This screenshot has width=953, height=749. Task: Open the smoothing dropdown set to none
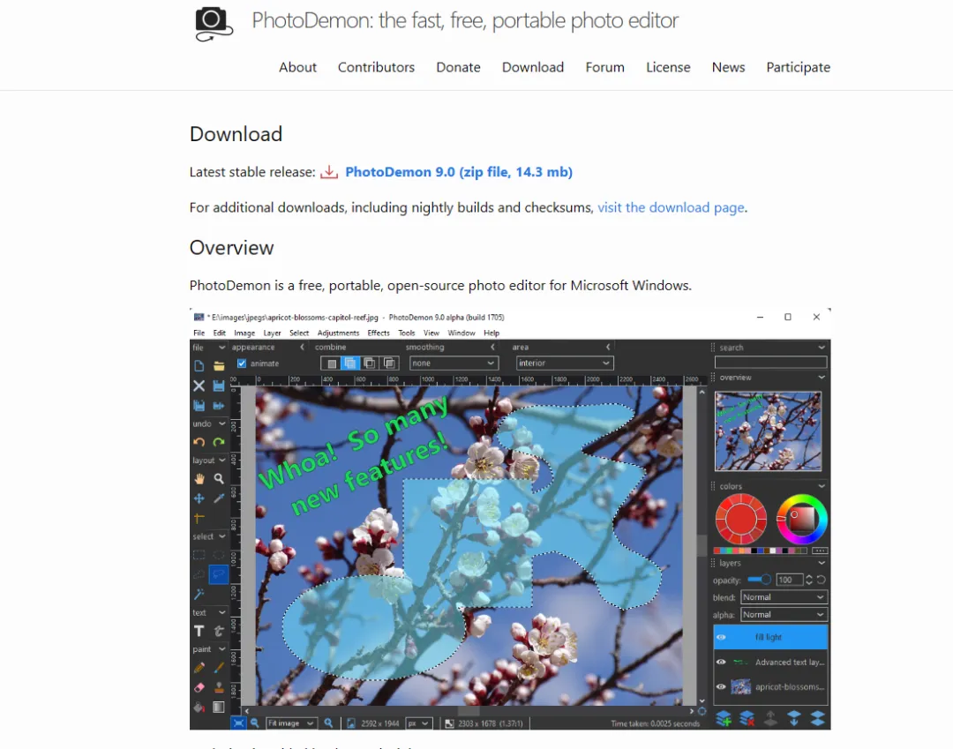click(454, 363)
